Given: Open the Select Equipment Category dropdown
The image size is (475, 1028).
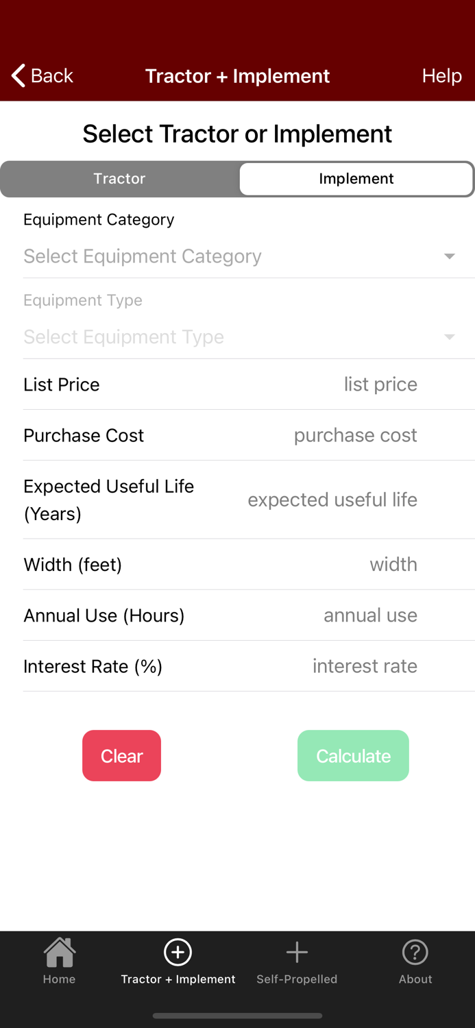Looking at the screenshot, I should click(238, 256).
